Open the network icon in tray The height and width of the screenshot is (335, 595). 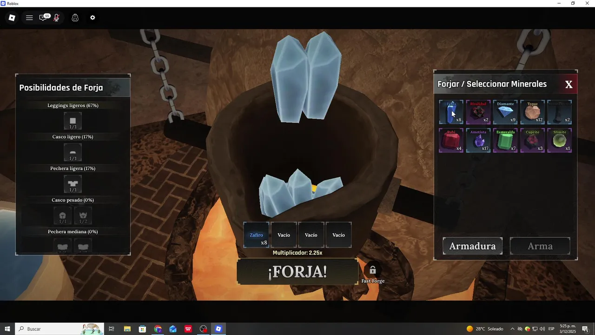[535, 329]
